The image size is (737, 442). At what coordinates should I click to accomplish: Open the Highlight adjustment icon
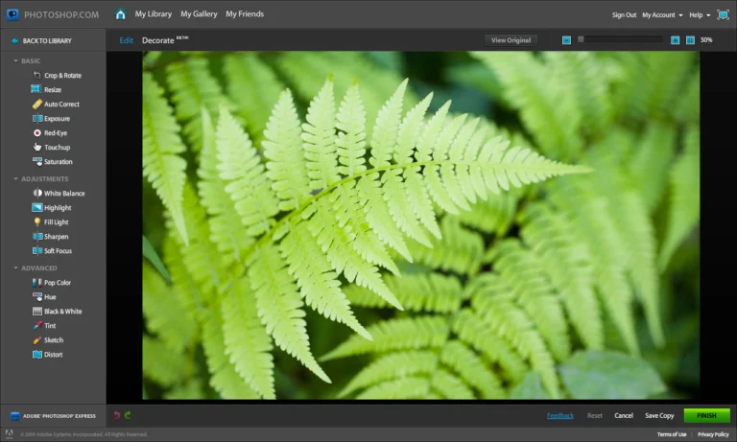pyautogui.click(x=37, y=207)
